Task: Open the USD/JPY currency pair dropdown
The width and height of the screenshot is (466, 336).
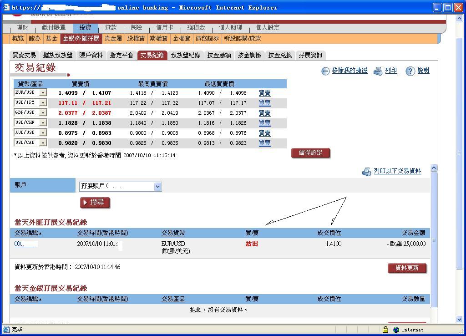Action: click(42, 102)
